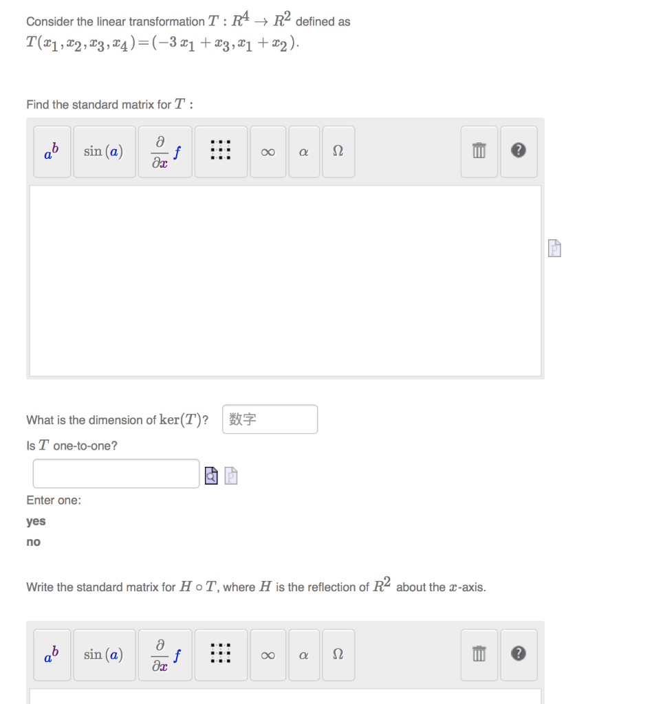The image size is (654, 704).
Task: Insert infinity in the H∘T editor
Action: (268, 654)
